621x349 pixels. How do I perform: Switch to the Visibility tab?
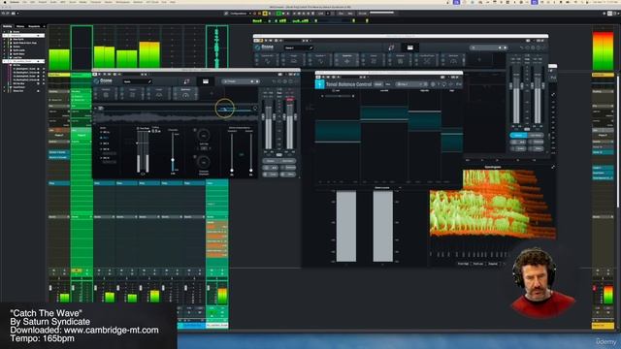(8, 26)
